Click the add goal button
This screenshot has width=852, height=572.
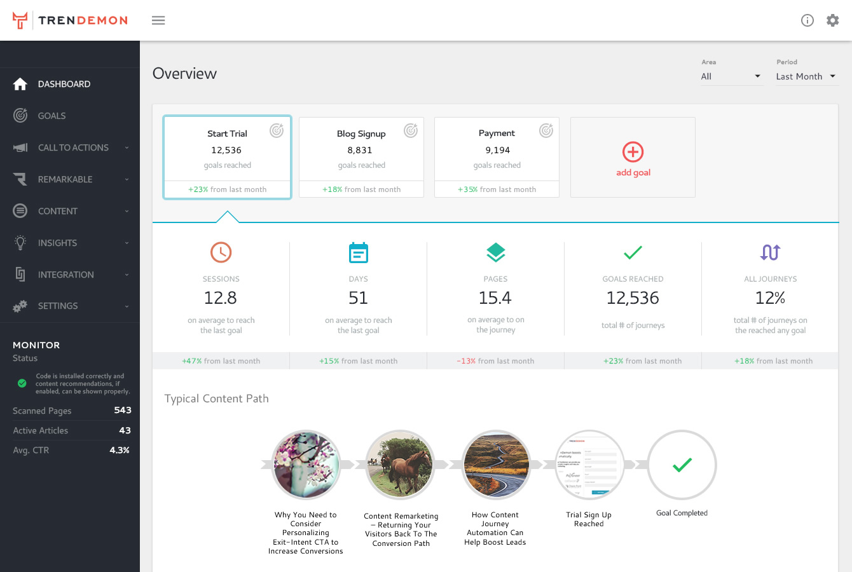[x=633, y=158]
